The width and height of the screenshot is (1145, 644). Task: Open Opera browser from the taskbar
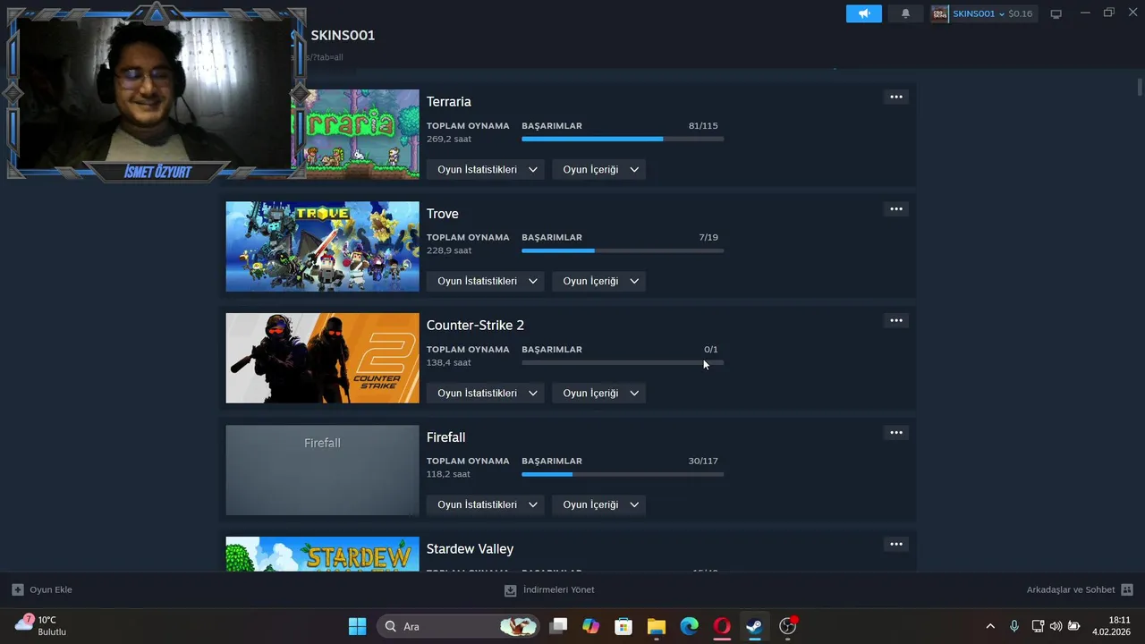[x=722, y=626]
